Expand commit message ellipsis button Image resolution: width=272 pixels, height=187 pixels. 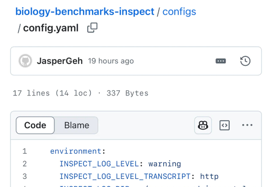221,61
